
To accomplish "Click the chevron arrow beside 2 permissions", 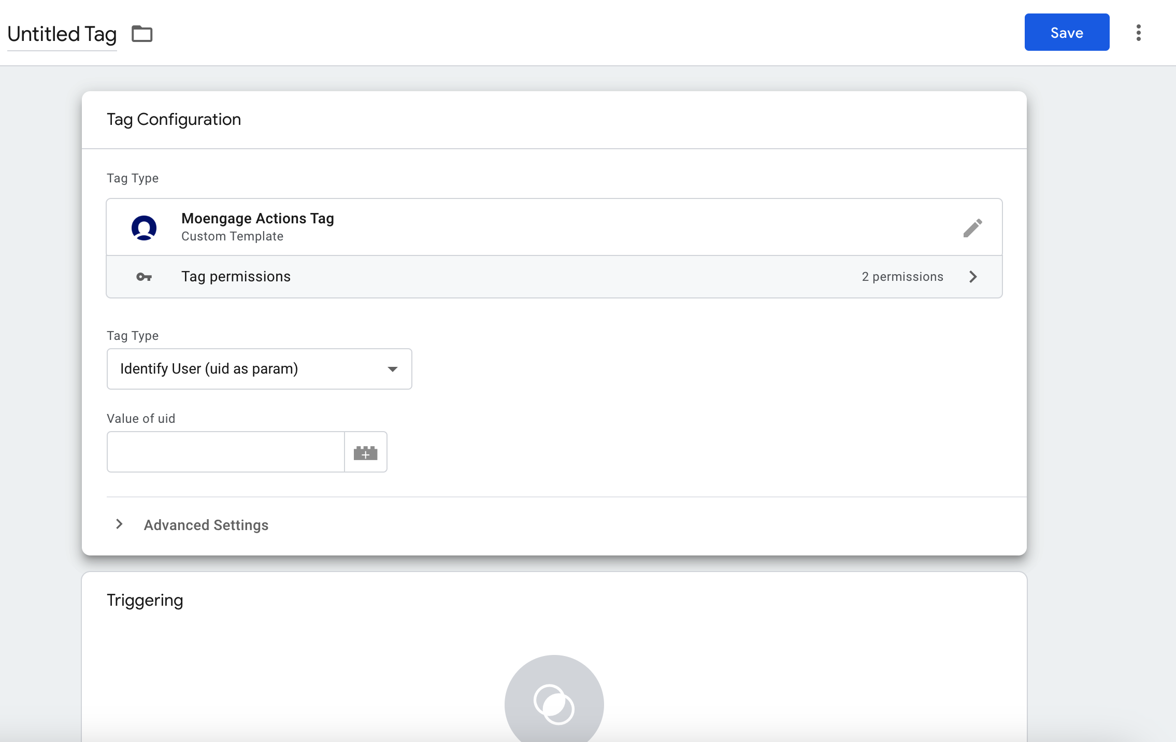I will tap(973, 277).
